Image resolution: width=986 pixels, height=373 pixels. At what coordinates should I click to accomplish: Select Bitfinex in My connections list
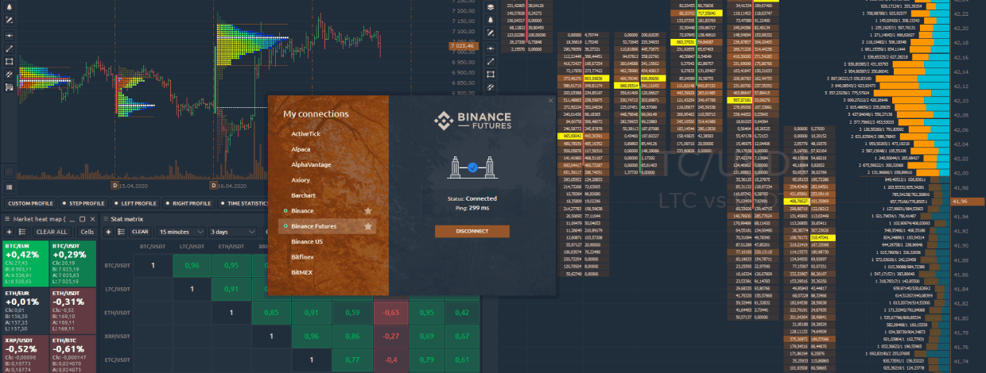(x=302, y=256)
